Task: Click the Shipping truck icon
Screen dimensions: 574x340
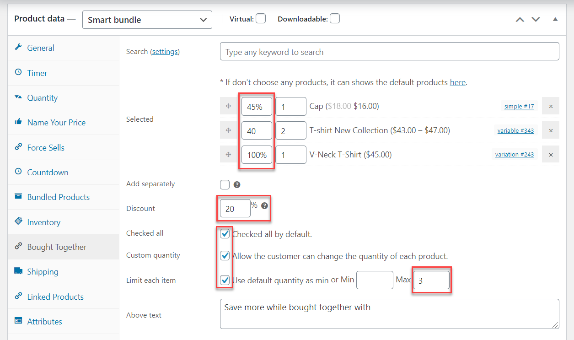Action: point(17,271)
